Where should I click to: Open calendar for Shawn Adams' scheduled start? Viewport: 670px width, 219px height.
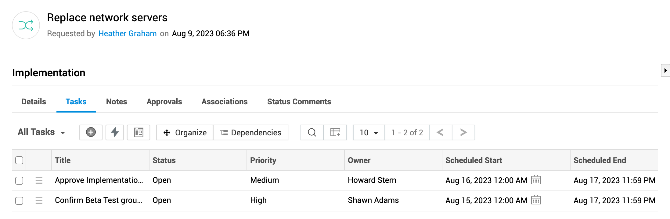click(536, 200)
